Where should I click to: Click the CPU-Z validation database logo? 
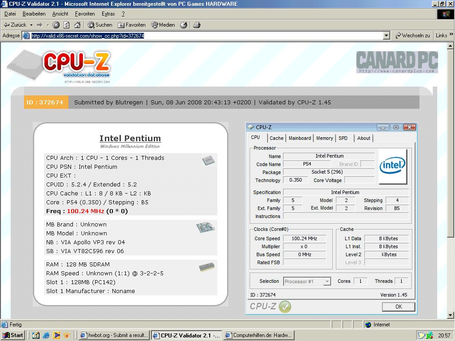(x=59, y=67)
